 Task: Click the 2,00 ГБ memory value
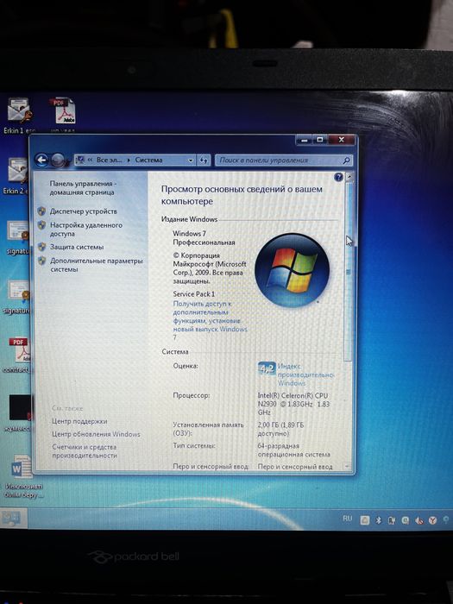click(x=280, y=429)
